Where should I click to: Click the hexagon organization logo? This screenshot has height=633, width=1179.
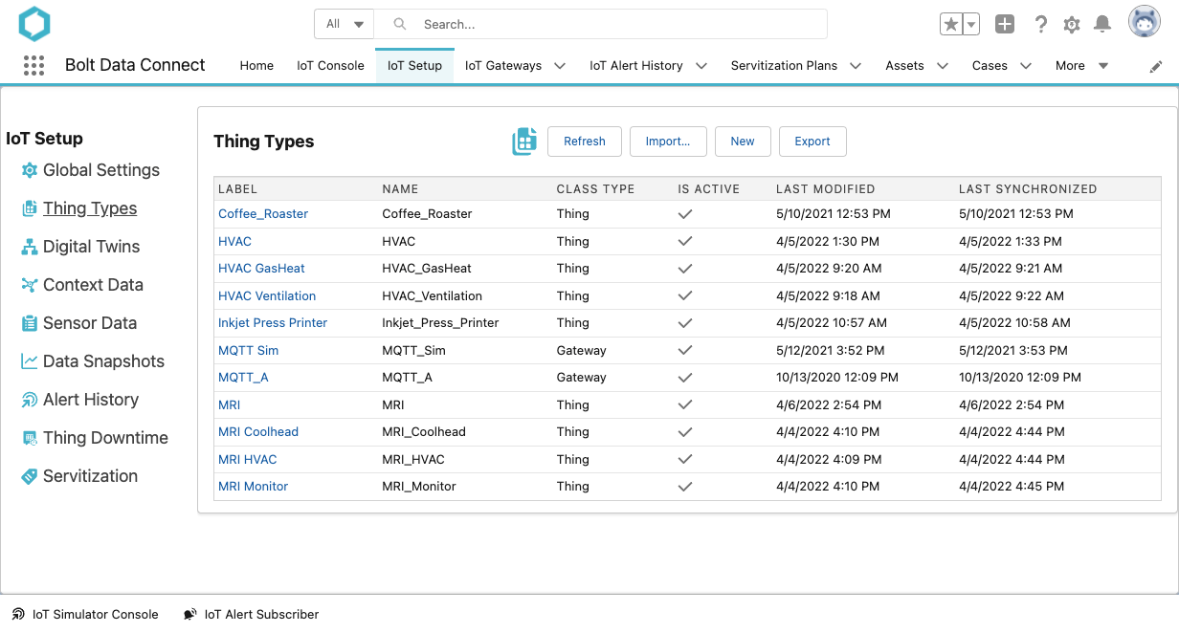[34, 24]
